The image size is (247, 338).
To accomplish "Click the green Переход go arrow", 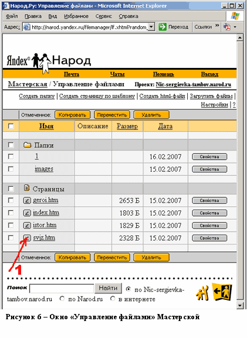I will [163, 27].
